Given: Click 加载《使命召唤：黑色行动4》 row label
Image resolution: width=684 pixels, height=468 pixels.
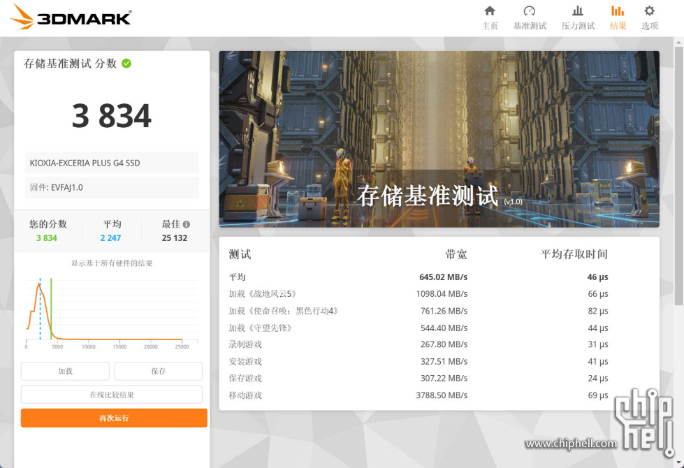Looking at the screenshot, I should click(x=284, y=311).
